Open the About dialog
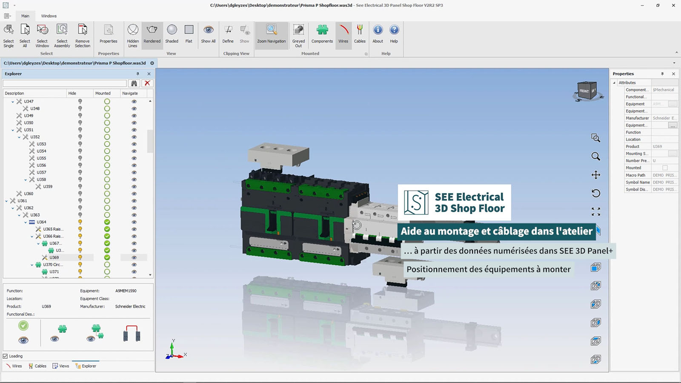The image size is (681, 383). click(x=378, y=34)
